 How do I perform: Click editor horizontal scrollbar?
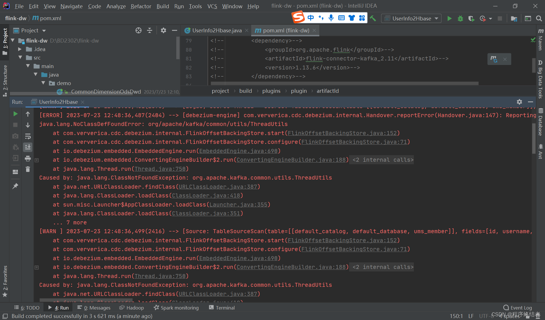pos(344,83)
